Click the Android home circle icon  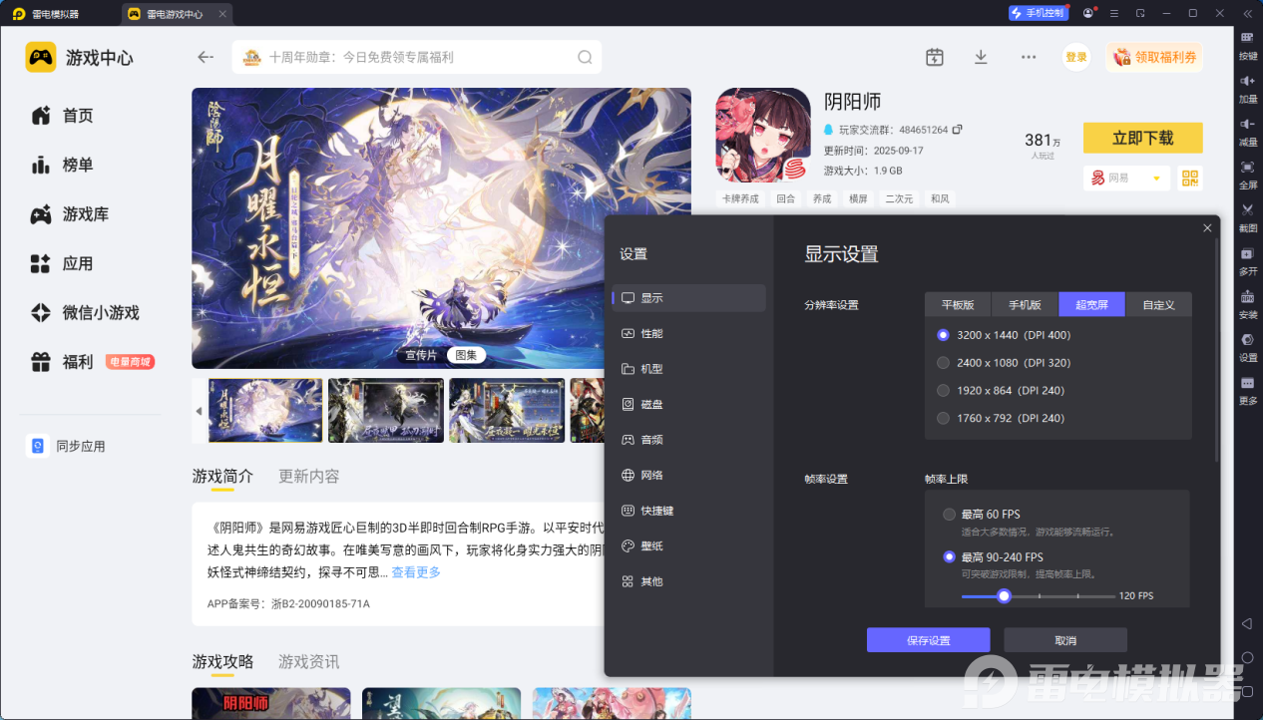click(x=1247, y=657)
